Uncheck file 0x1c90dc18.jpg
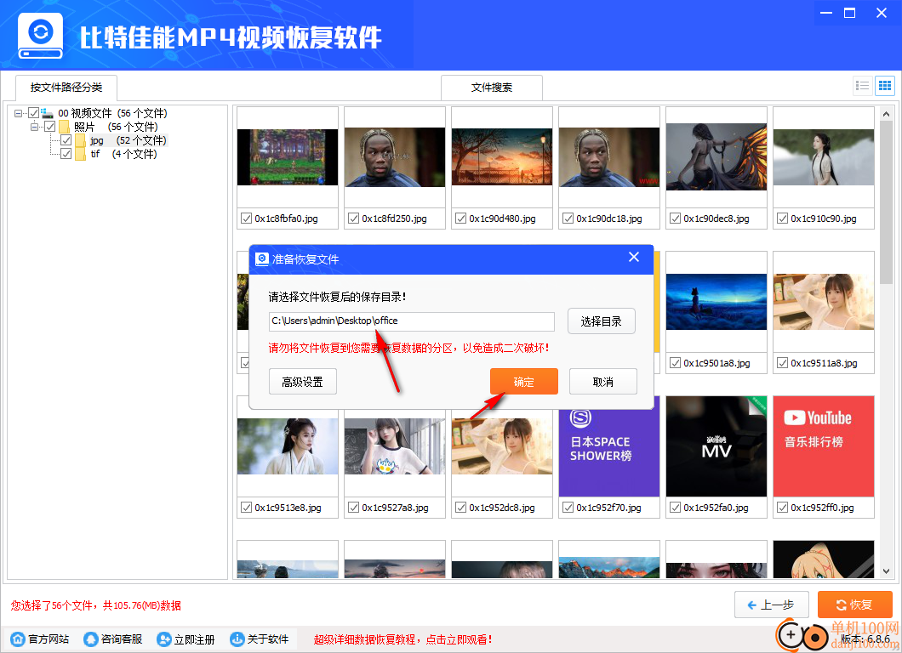The width and height of the screenshot is (902, 653). pos(568,219)
